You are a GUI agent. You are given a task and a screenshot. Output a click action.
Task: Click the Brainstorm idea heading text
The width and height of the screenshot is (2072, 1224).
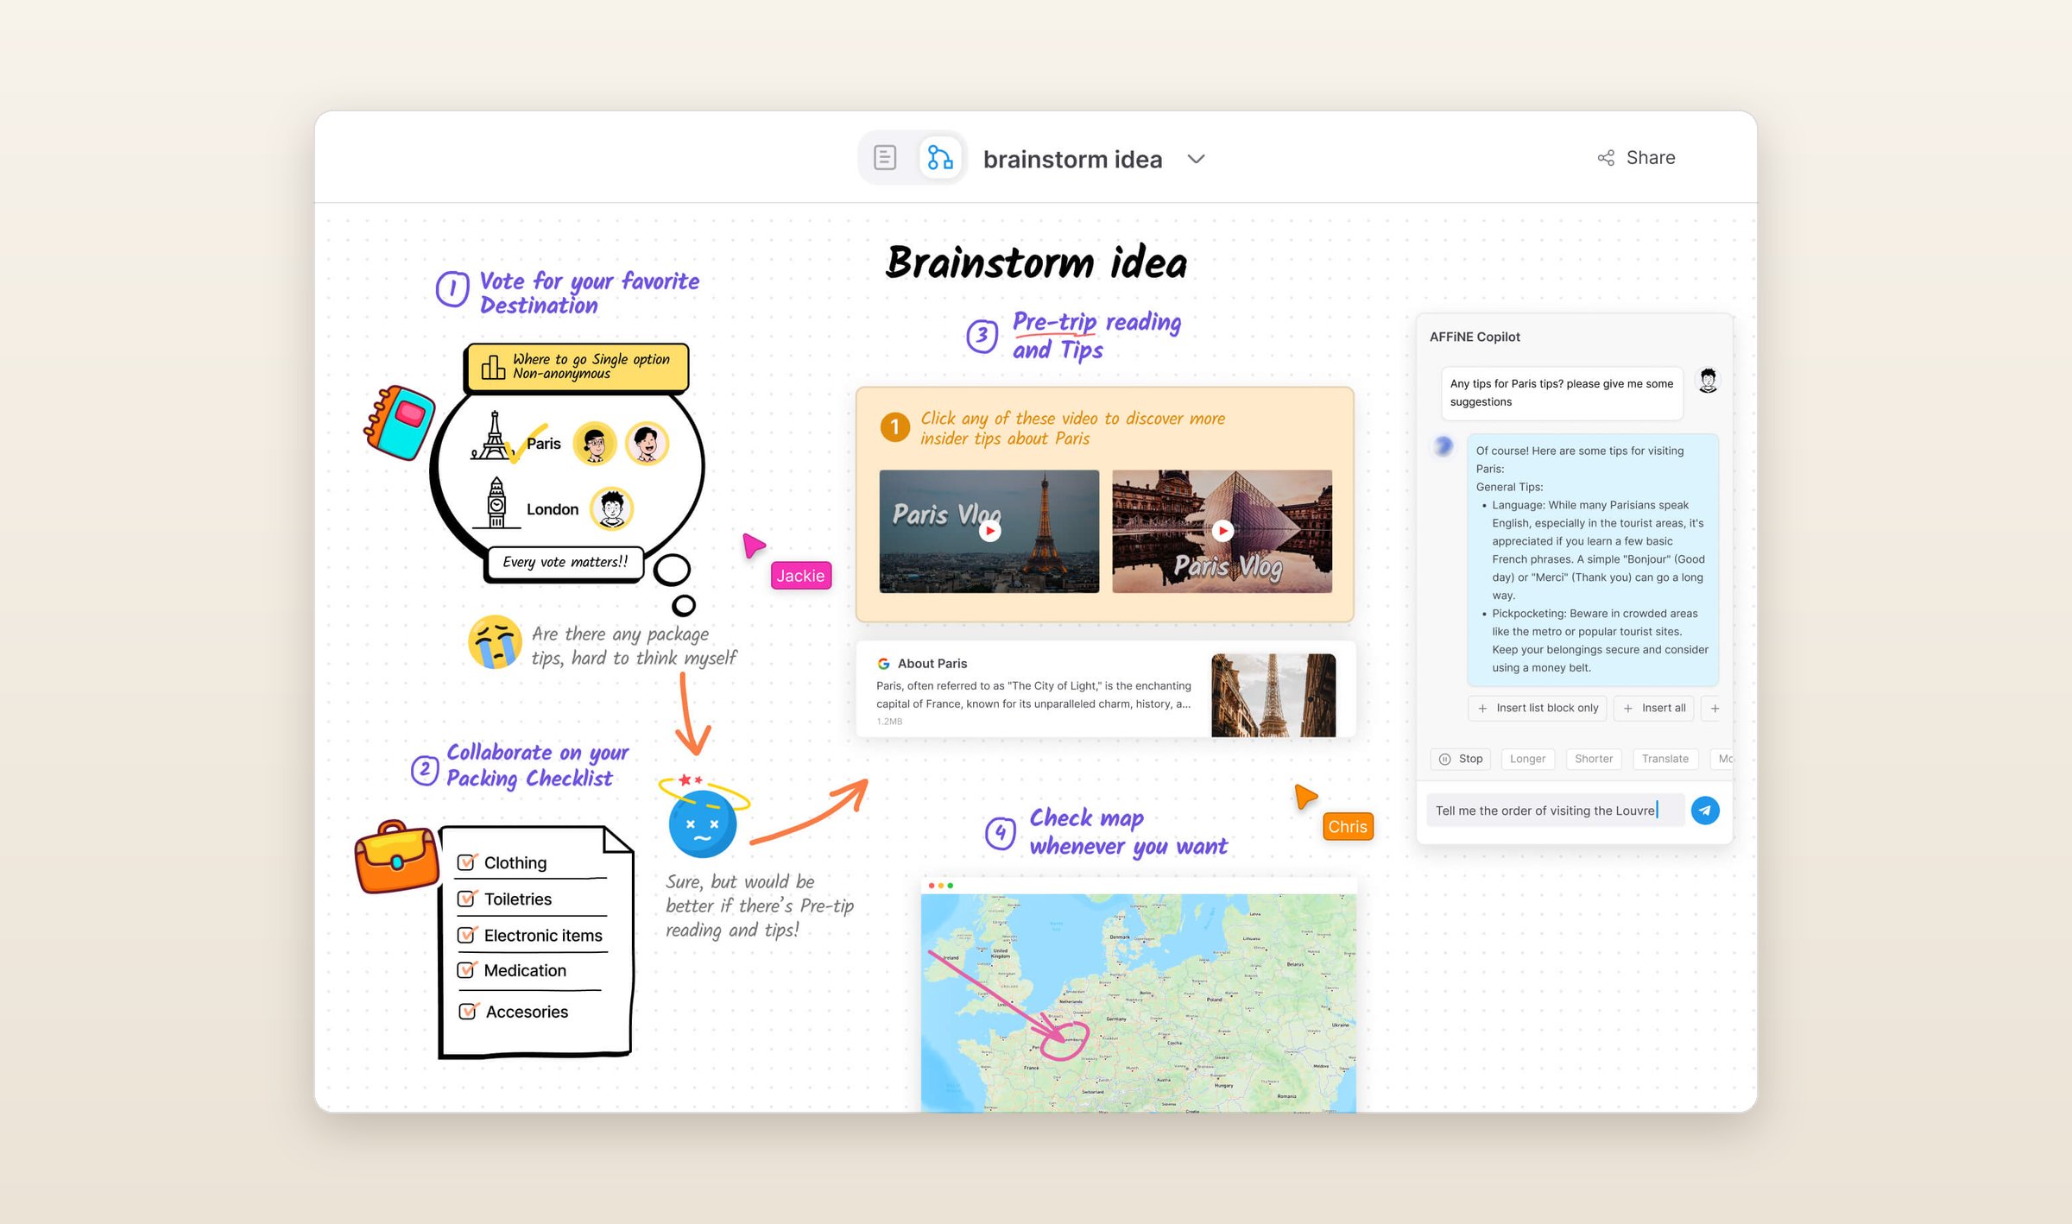(1036, 262)
